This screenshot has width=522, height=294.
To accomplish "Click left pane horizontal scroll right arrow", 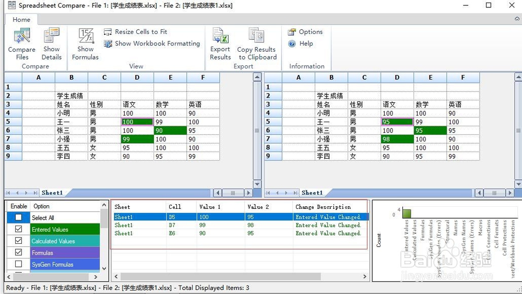I will pos(248,193).
